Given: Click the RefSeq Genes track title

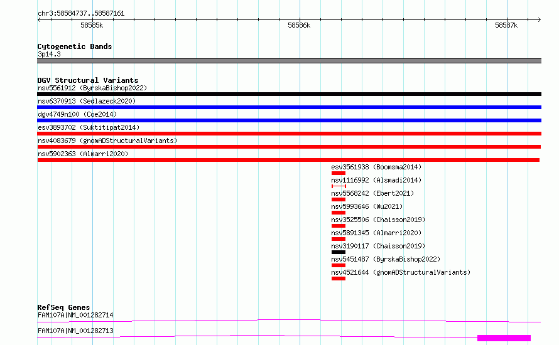Looking at the screenshot, I should tap(63, 307).
